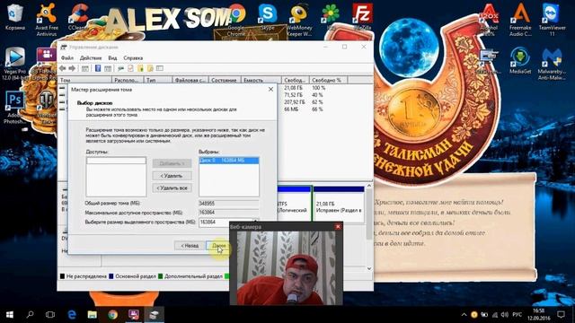Close the Мастер расширения тома dialog

pyautogui.click(x=270, y=90)
